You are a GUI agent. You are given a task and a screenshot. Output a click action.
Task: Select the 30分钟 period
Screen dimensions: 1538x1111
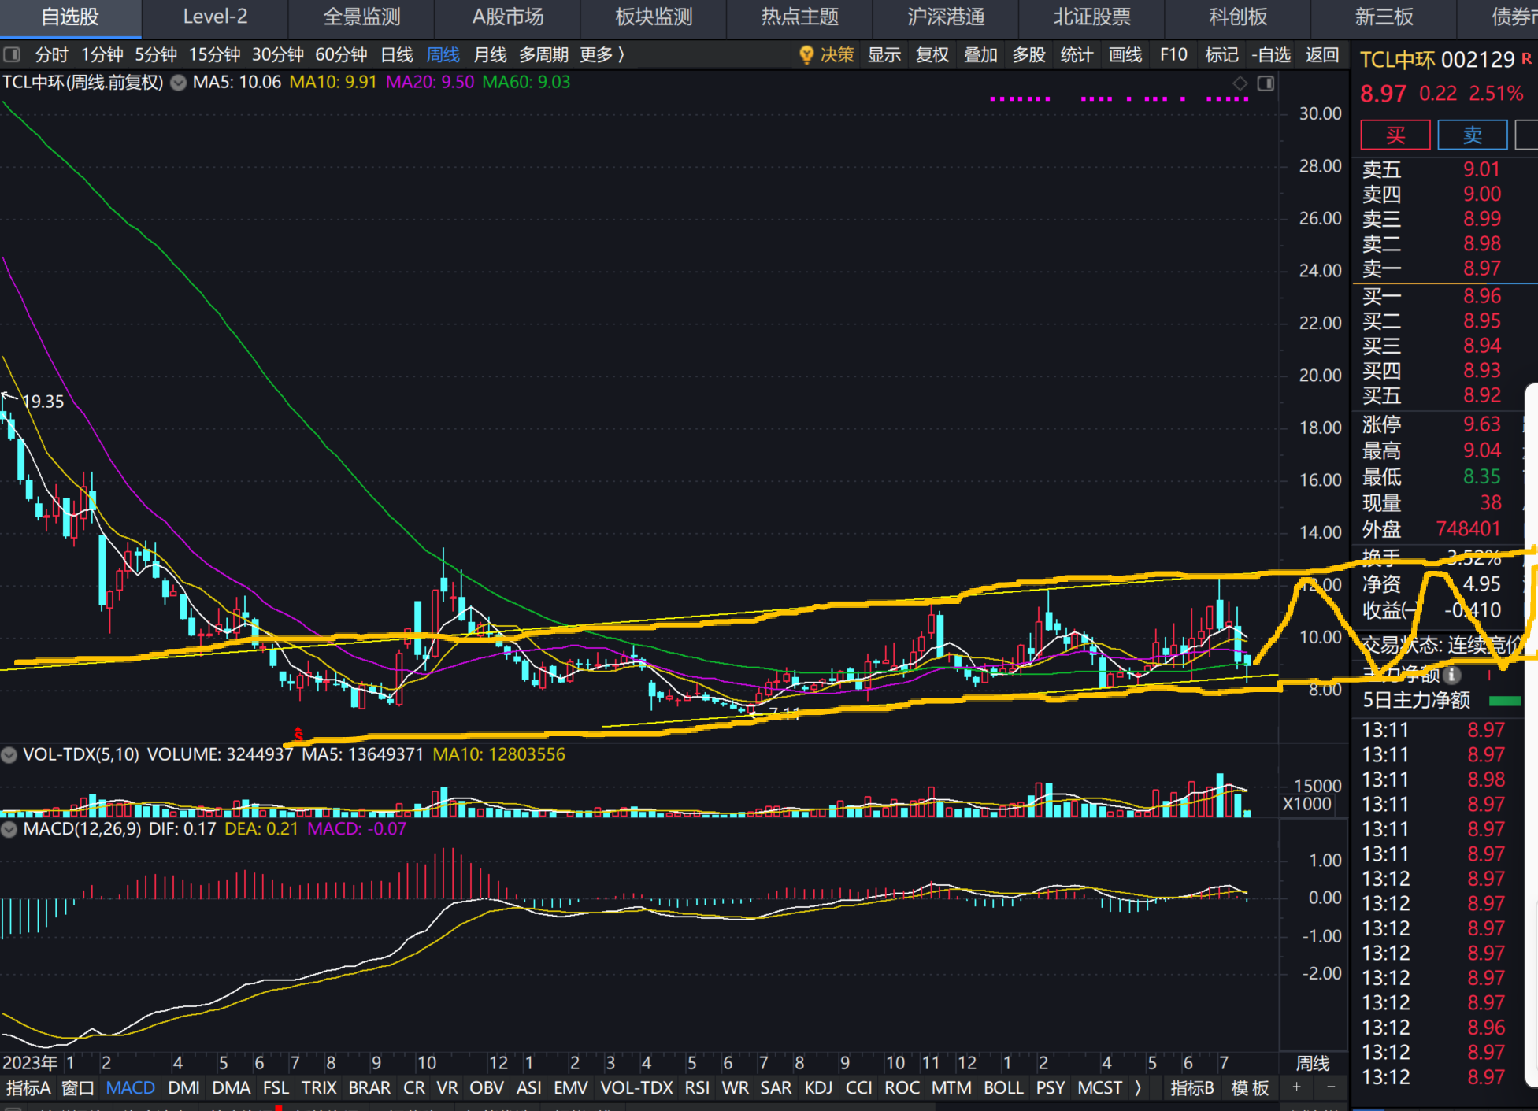[x=278, y=54]
